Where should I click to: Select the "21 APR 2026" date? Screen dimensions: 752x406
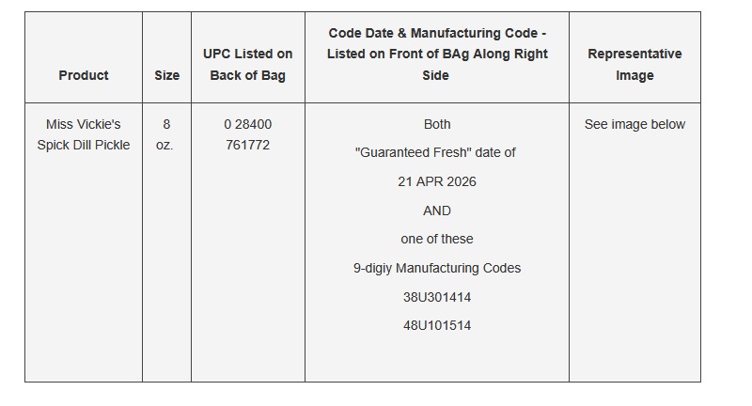437,181
